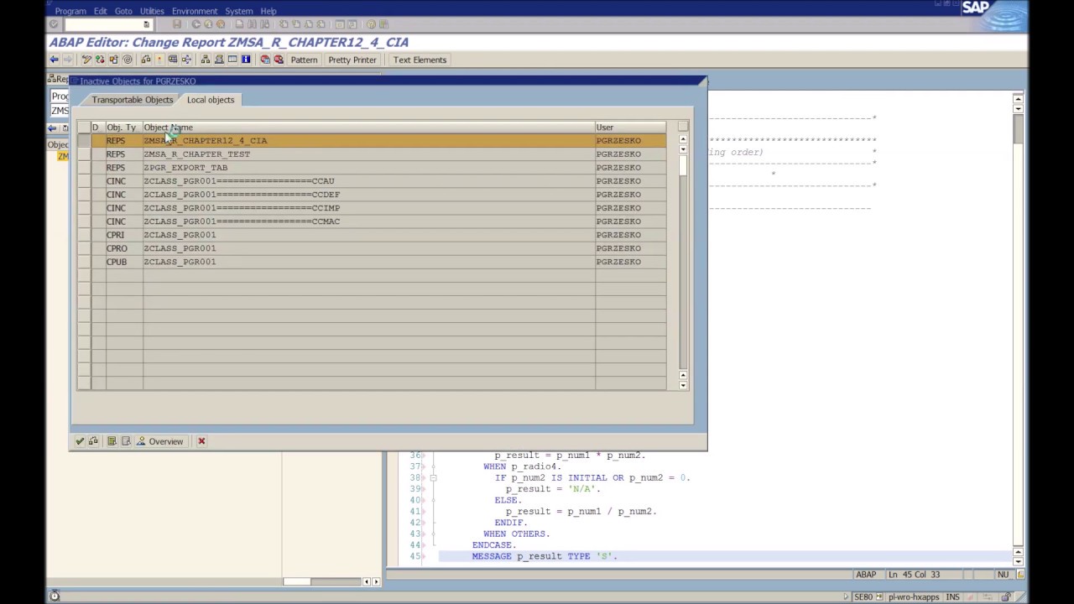Click the navigation pane horizontal scrollbar thumb
Screen dimensions: 1074x604
[297, 581]
